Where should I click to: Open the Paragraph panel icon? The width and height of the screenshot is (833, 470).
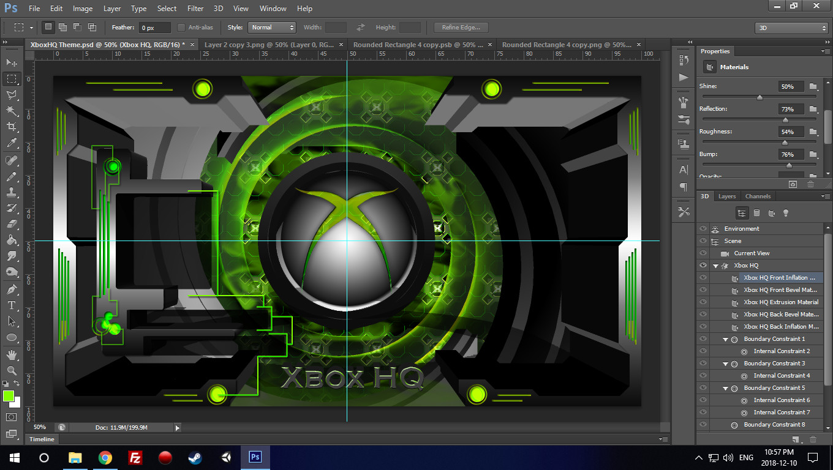684,187
